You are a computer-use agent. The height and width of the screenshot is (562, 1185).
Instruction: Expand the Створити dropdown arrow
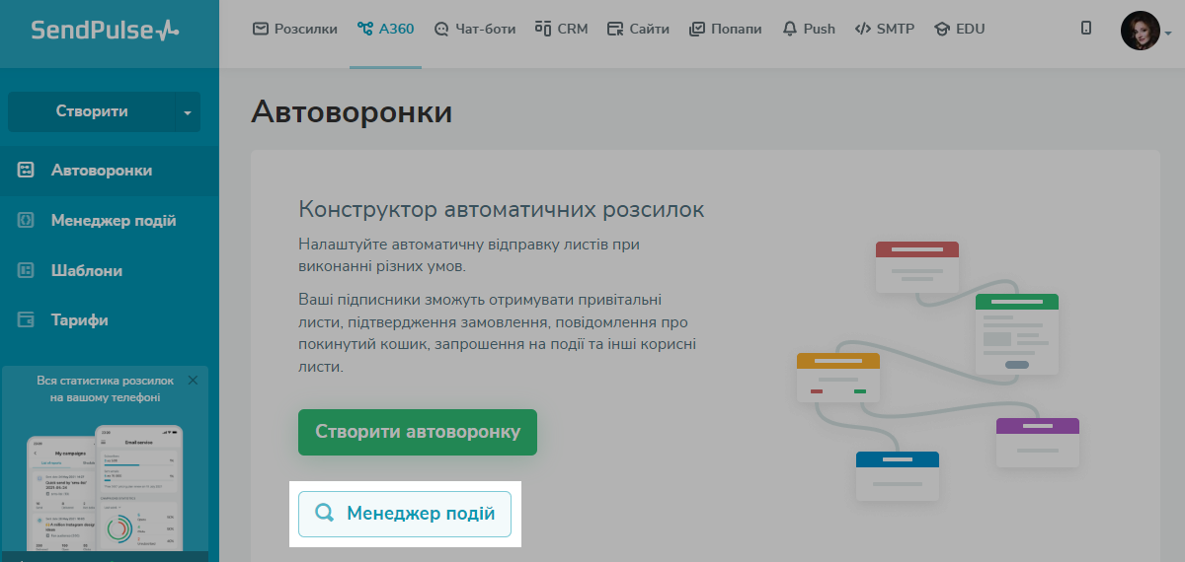pyautogui.click(x=188, y=112)
